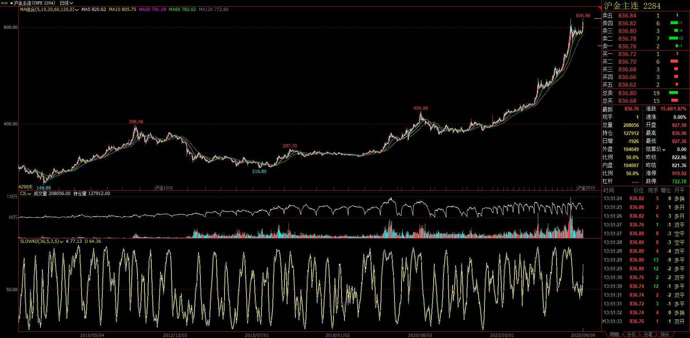
Task: Click the 2020/08/03 date on time axis
Action: (420, 335)
